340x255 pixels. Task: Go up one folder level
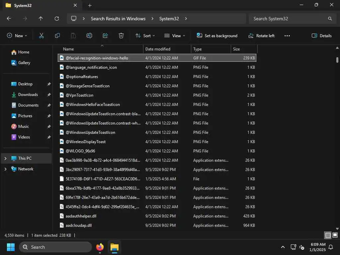click(41, 19)
